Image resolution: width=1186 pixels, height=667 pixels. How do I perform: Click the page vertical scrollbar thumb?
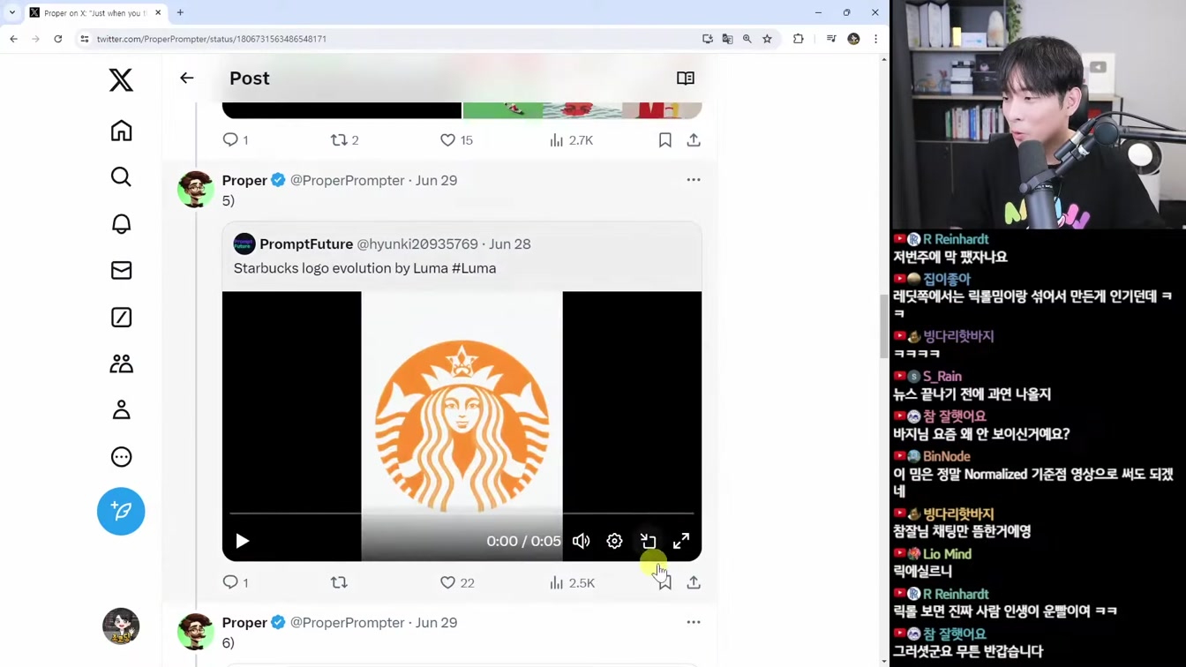pyautogui.click(x=884, y=326)
